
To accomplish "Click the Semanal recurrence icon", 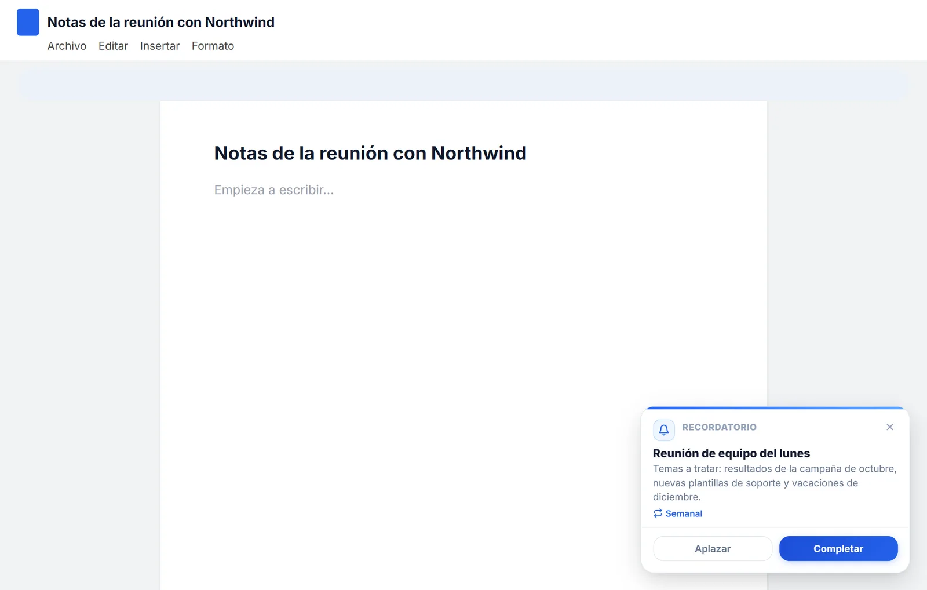I will pyautogui.click(x=658, y=513).
